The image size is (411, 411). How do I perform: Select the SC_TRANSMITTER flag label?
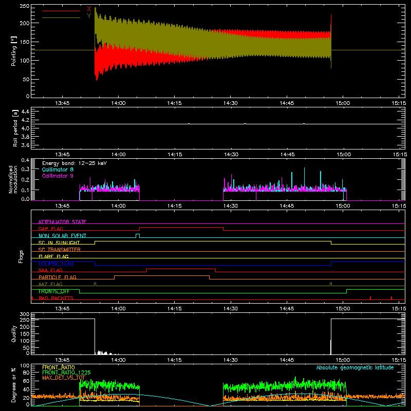coord(60,250)
